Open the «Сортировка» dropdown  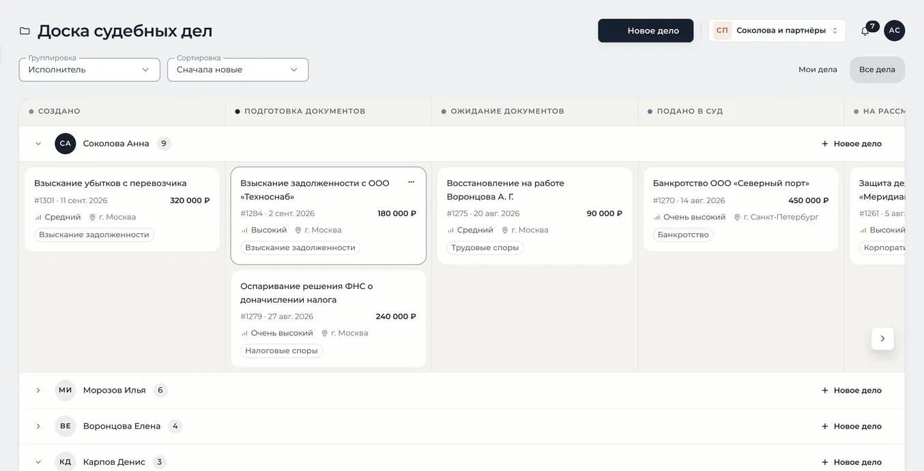(237, 70)
